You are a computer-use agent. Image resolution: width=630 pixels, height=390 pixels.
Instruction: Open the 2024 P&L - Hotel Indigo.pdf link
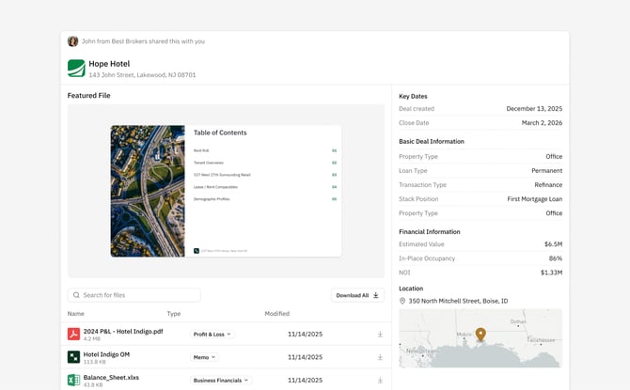(122, 330)
